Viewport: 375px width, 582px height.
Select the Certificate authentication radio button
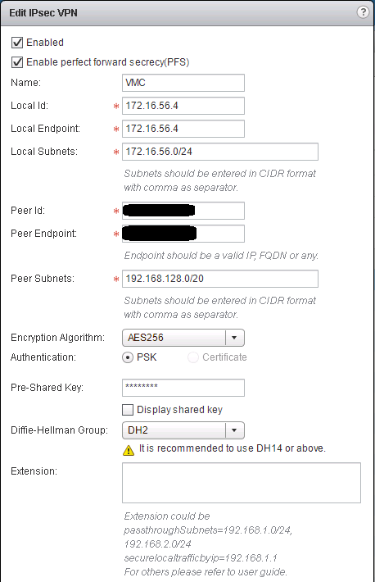(193, 357)
